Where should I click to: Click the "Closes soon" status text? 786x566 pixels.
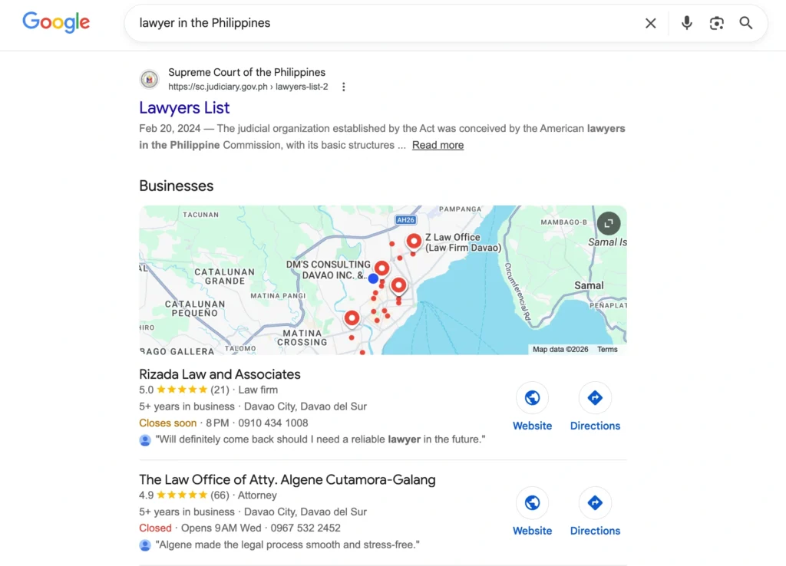point(167,423)
